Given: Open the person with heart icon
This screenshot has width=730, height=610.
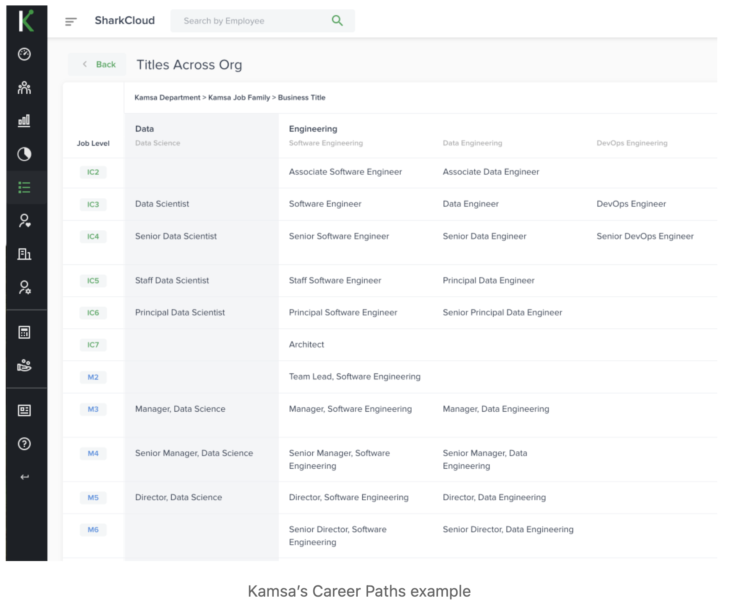Looking at the screenshot, I should click(24, 221).
